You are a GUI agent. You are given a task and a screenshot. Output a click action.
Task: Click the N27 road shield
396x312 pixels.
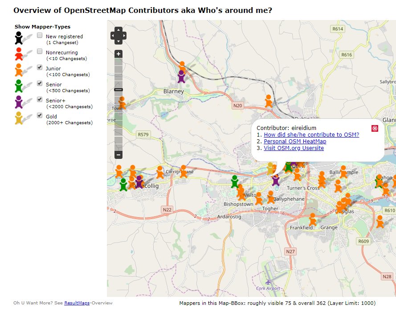(x=290, y=251)
